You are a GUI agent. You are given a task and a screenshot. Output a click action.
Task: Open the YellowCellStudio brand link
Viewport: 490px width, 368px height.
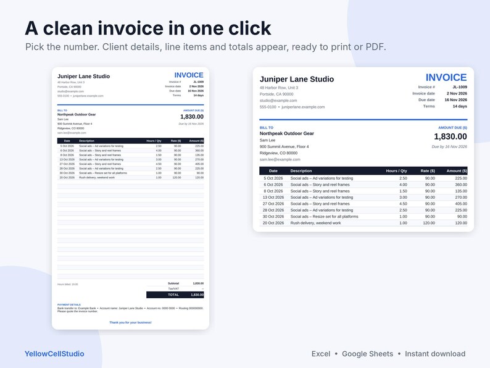pyautogui.click(x=54, y=354)
